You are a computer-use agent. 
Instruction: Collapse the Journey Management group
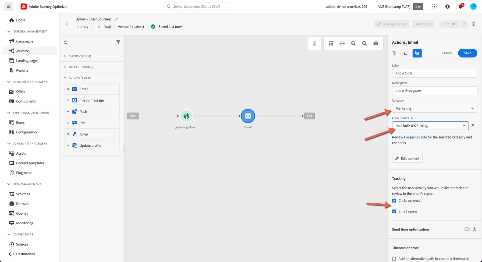[9, 31]
